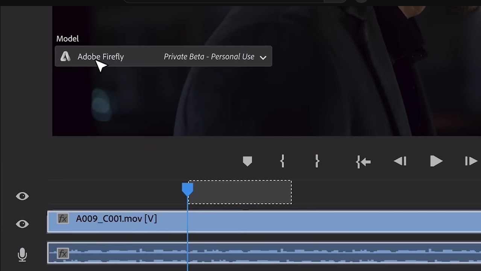
Task: Click the Private Beta - Personal Use text
Action: [208, 56]
